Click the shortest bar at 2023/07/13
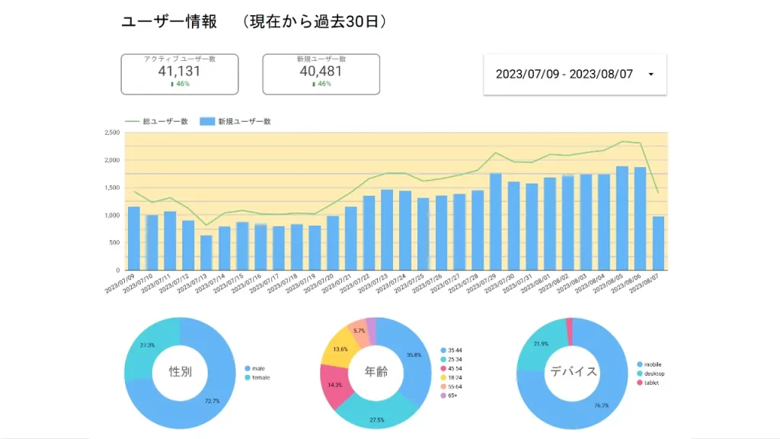 coord(206,252)
